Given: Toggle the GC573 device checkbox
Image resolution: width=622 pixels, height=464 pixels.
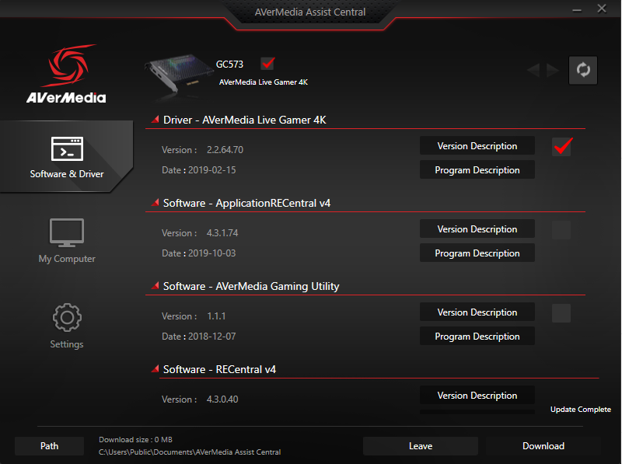Looking at the screenshot, I should coord(267,64).
